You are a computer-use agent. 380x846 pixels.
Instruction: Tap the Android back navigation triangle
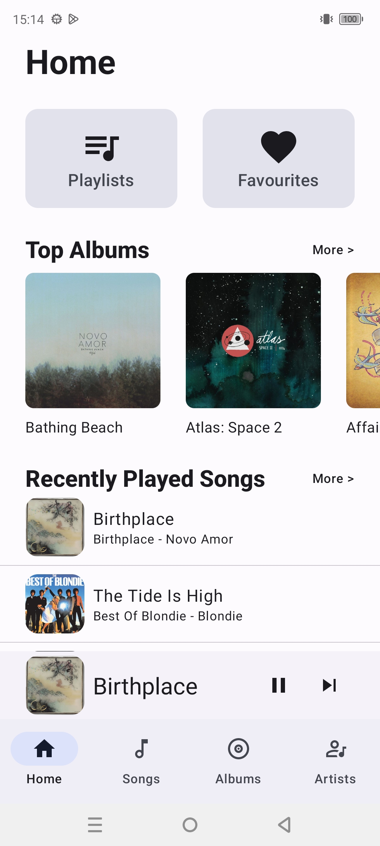pyautogui.click(x=284, y=825)
